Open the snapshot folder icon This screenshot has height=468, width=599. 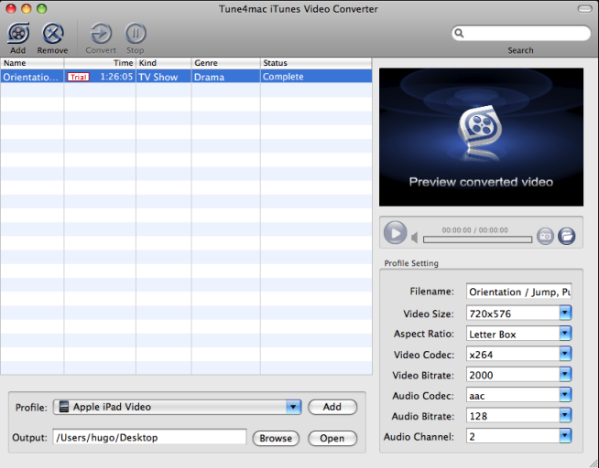coord(567,236)
